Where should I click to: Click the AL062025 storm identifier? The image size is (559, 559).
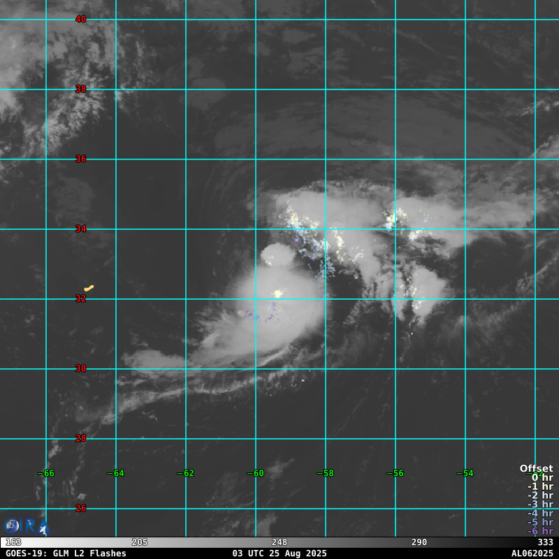532,553
